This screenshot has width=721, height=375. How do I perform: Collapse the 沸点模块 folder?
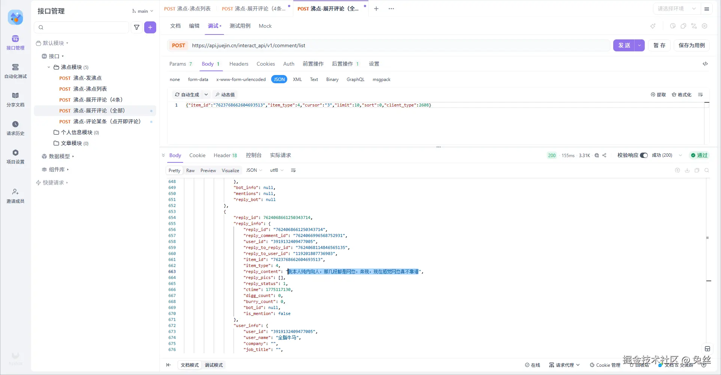coord(49,67)
